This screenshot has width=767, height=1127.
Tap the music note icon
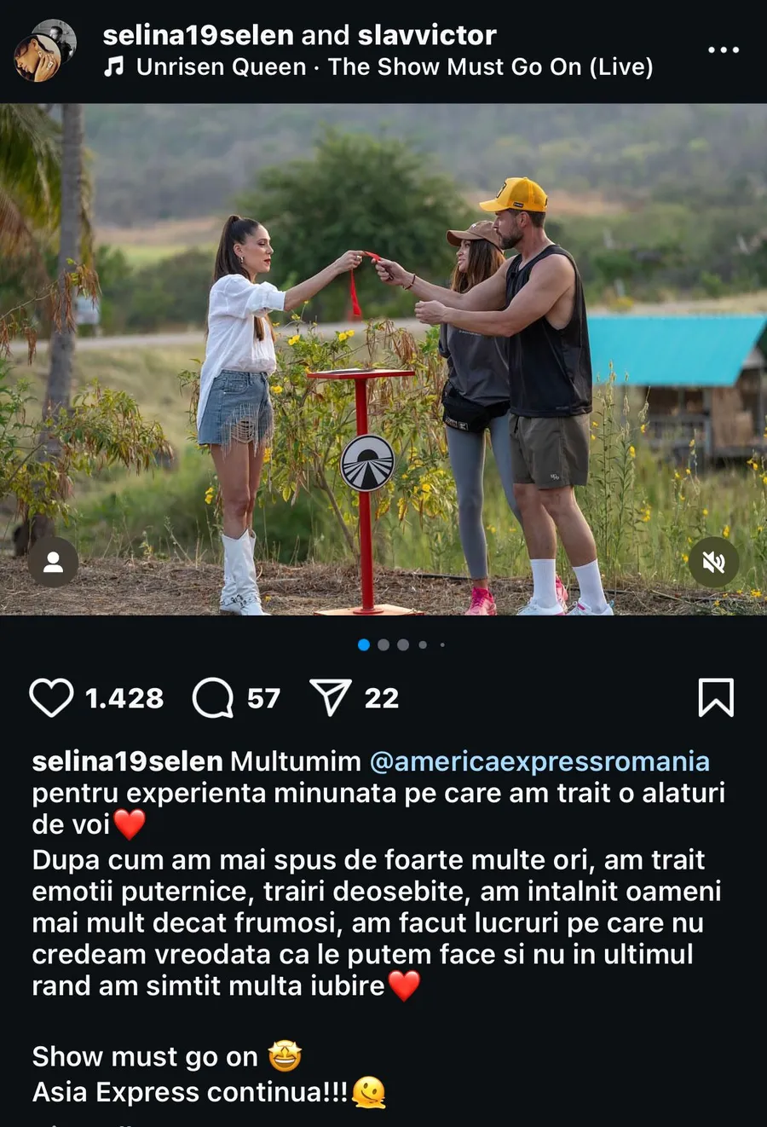[113, 66]
